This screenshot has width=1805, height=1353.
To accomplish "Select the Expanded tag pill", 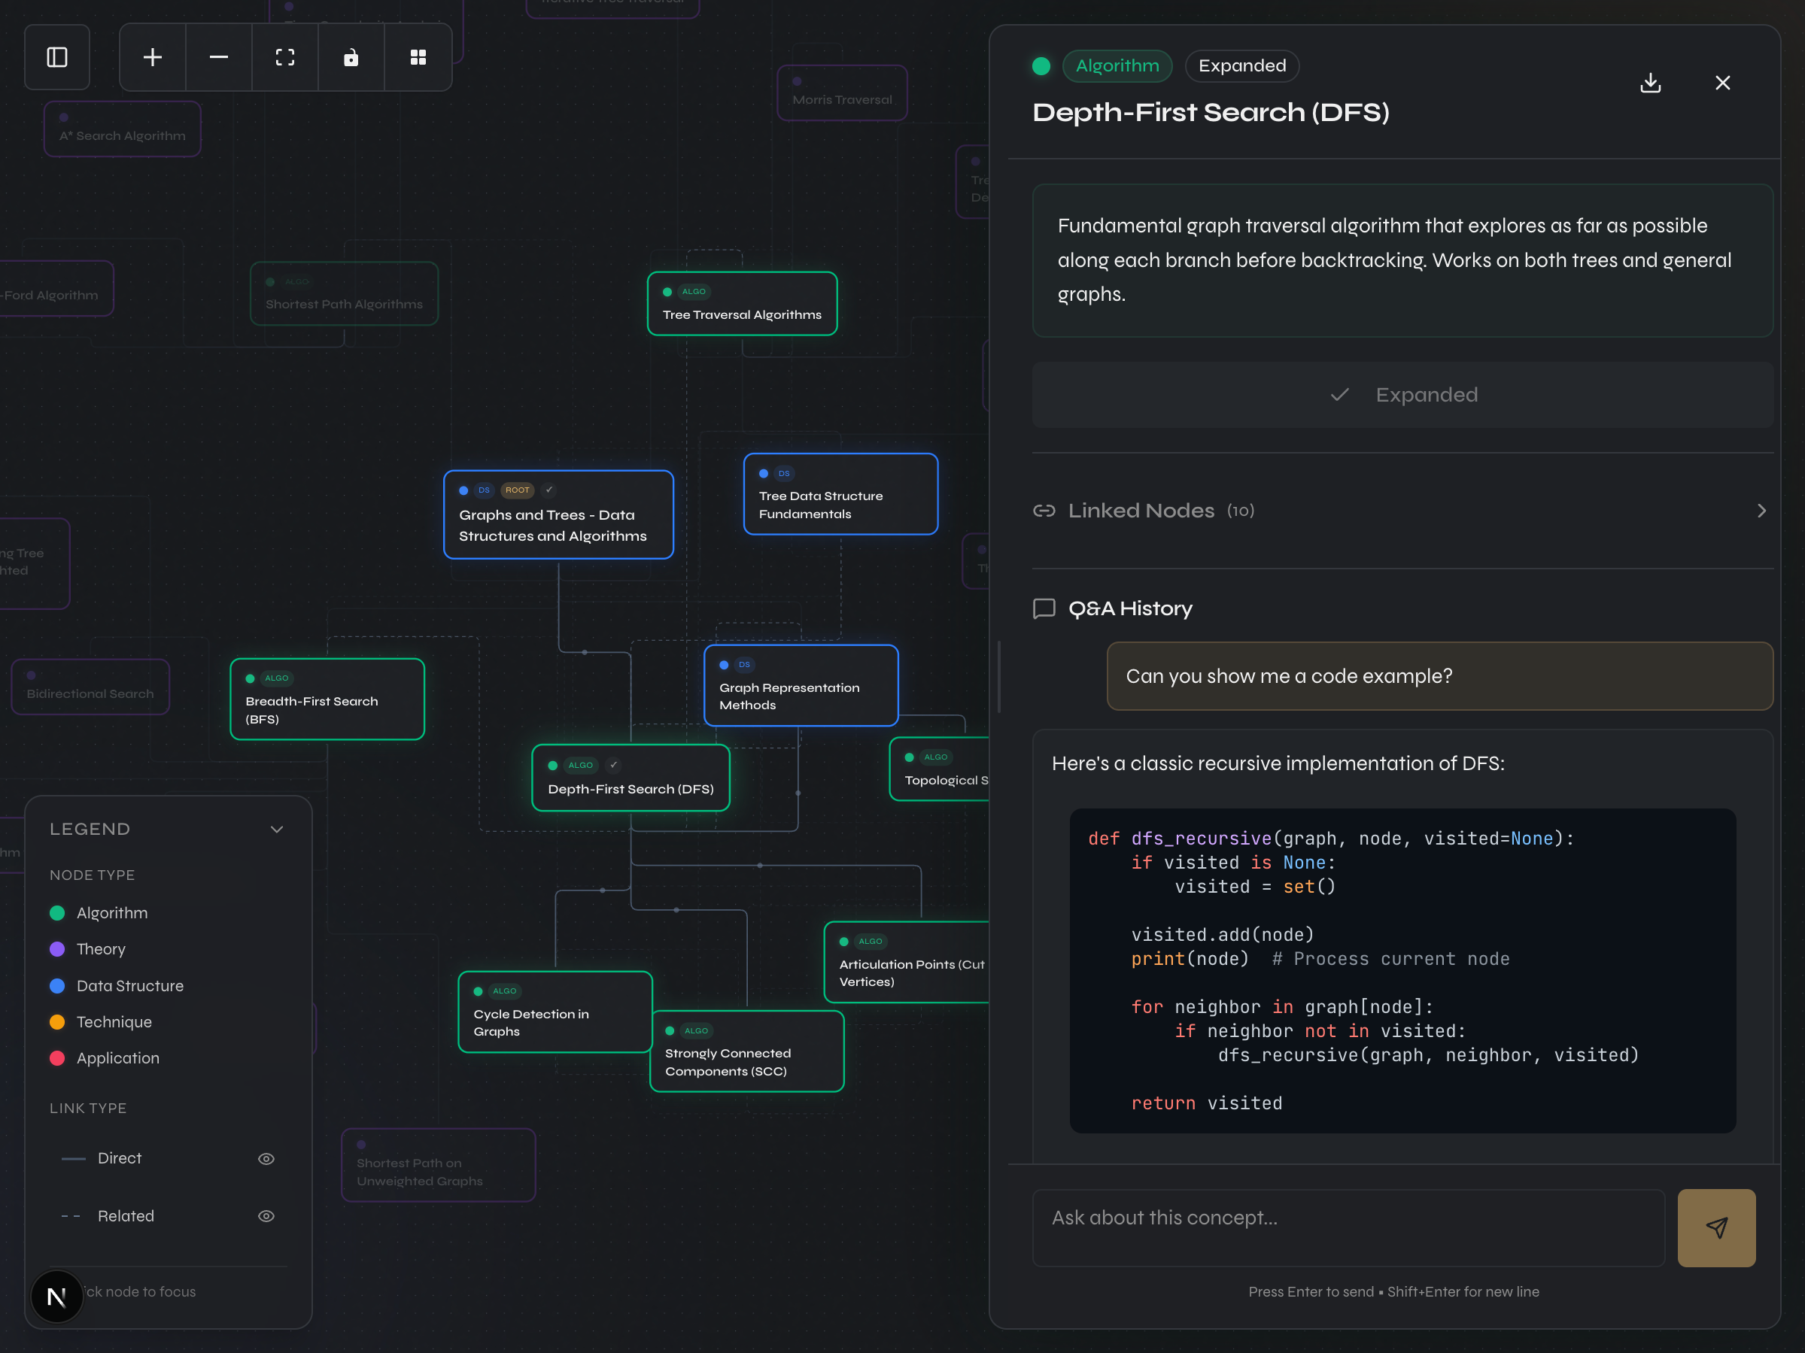I will tap(1241, 66).
